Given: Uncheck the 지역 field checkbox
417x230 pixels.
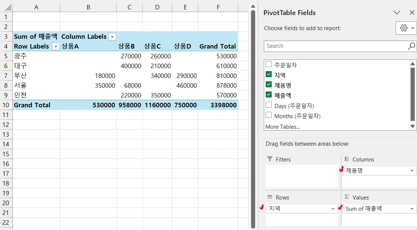Looking at the screenshot, I should 269,74.
